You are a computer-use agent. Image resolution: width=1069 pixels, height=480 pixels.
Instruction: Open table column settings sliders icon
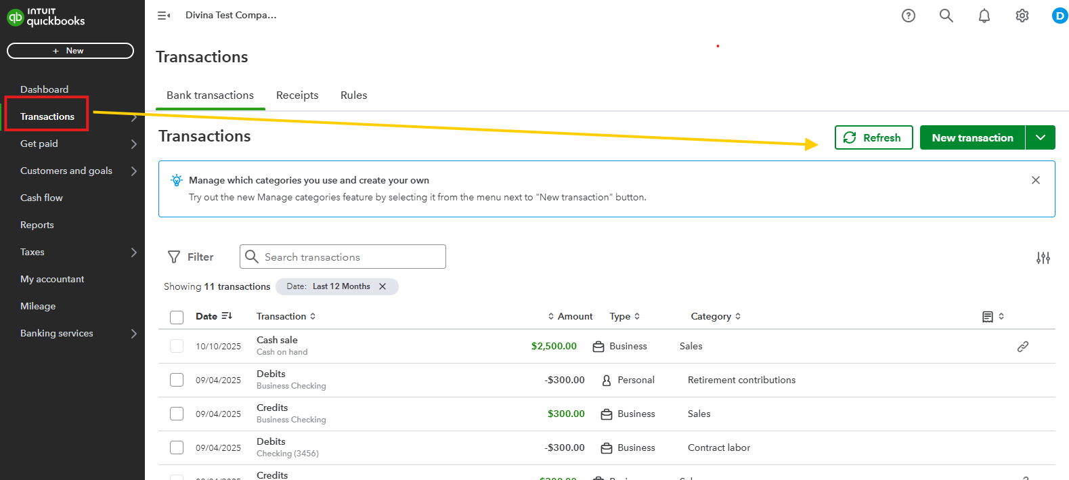coord(1043,258)
